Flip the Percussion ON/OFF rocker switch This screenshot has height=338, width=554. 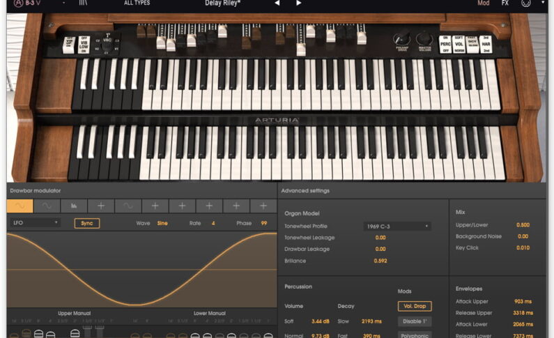(x=445, y=44)
